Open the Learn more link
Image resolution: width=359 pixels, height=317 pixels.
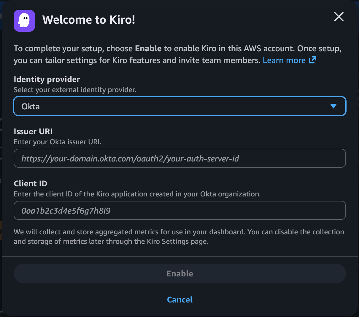(284, 60)
